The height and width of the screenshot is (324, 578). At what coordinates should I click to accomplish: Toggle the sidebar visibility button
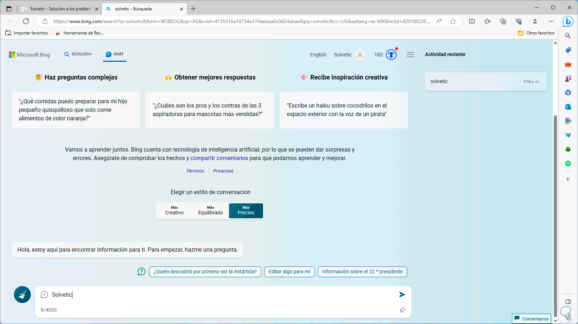[568, 302]
